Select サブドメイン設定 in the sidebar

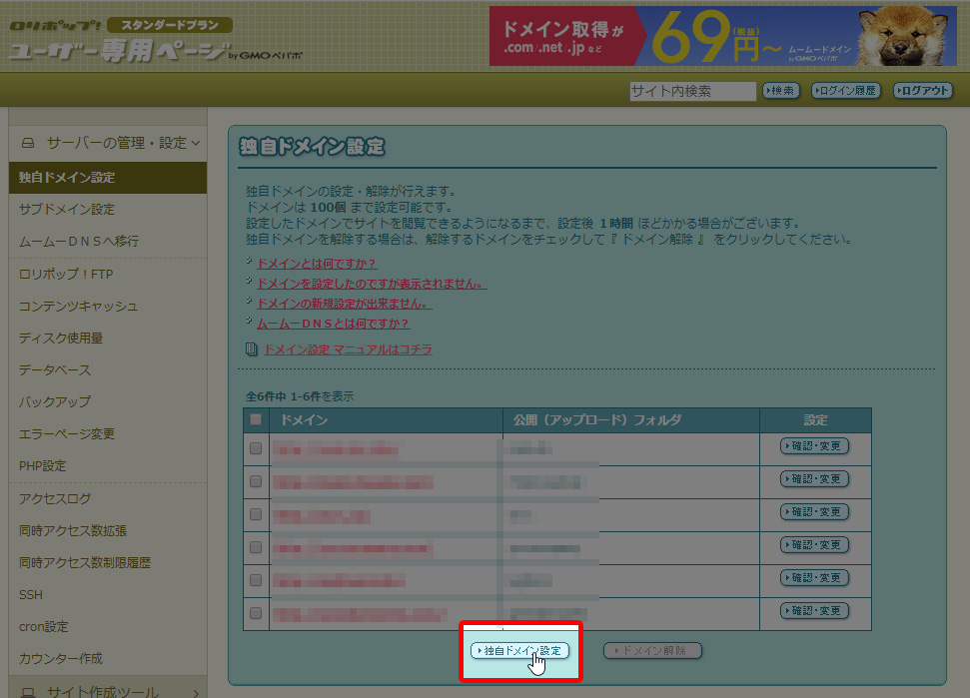[x=67, y=210]
